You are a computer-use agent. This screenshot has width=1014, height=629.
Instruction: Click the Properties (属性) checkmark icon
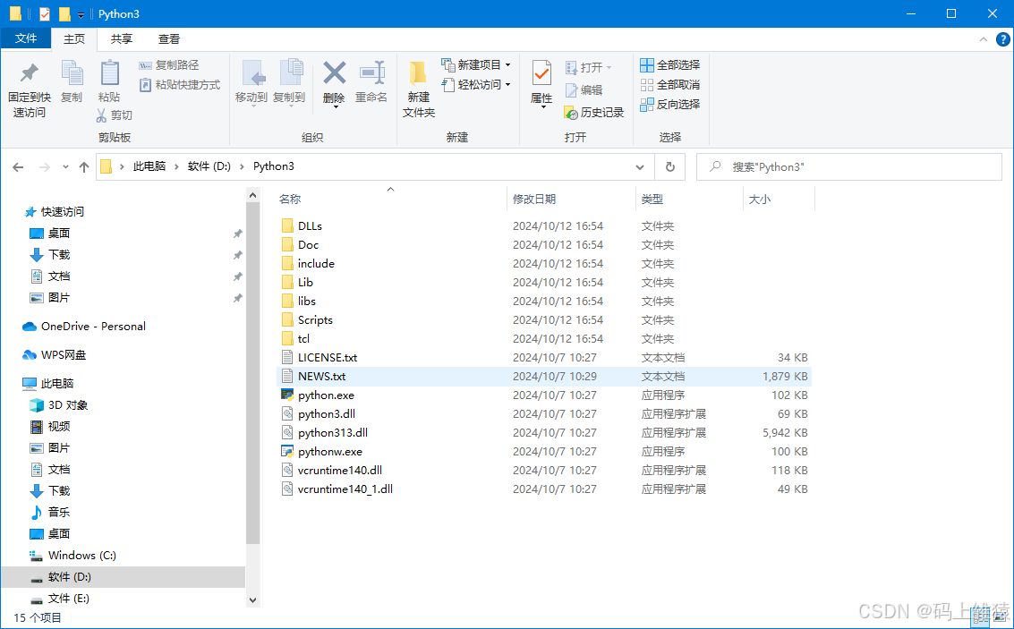point(541,72)
